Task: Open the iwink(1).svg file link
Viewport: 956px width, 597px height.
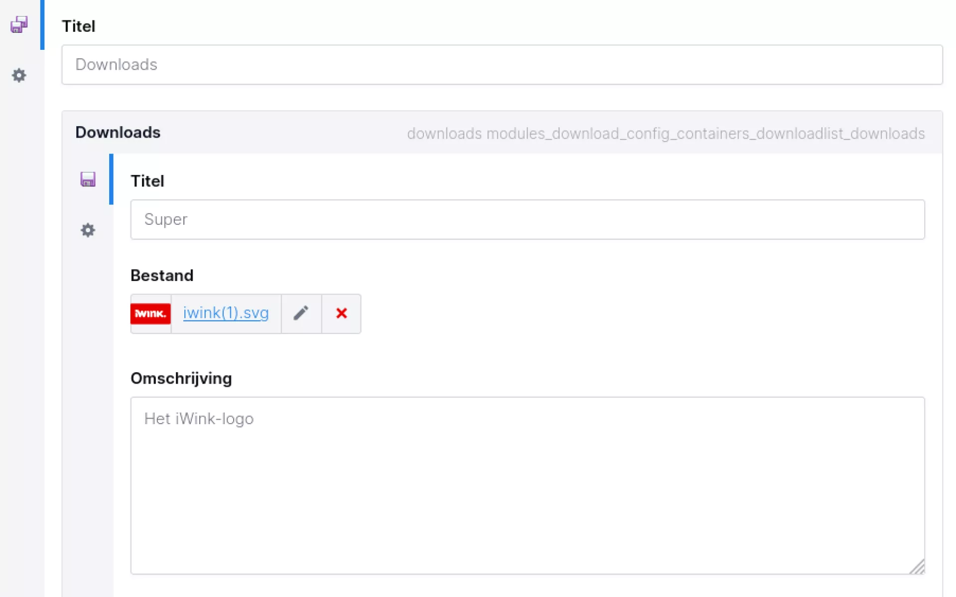Action: click(x=226, y=313)
